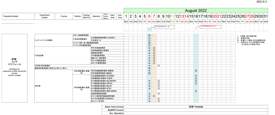Click the day 8 circle in CSM系1MVA変電所 row

(159, 66)
